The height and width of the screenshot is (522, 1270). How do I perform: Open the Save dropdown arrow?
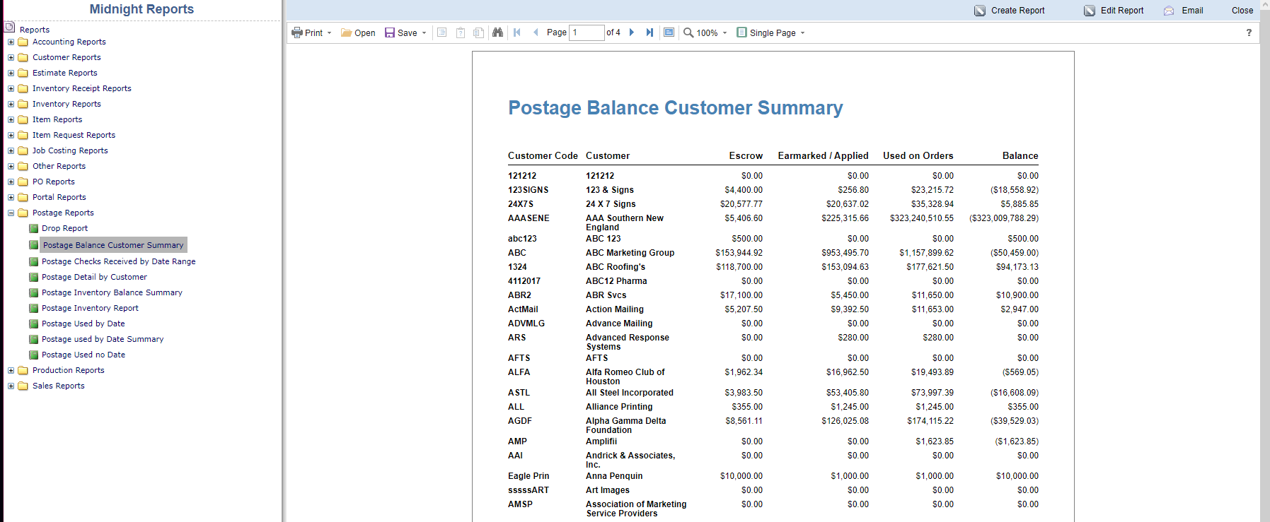(x=424, y=33)
